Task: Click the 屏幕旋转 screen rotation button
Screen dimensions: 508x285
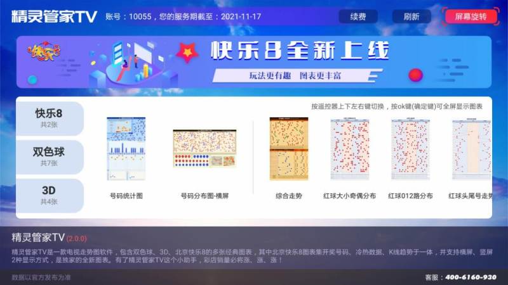Action: click(x=471, y=16)
